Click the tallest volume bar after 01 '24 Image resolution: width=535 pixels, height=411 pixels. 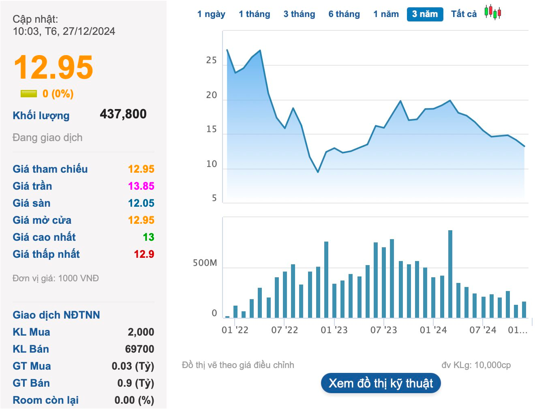(x=450, y=274)
